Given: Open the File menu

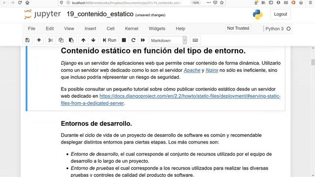Looking at the screenshot, I should tap(31, 29).
